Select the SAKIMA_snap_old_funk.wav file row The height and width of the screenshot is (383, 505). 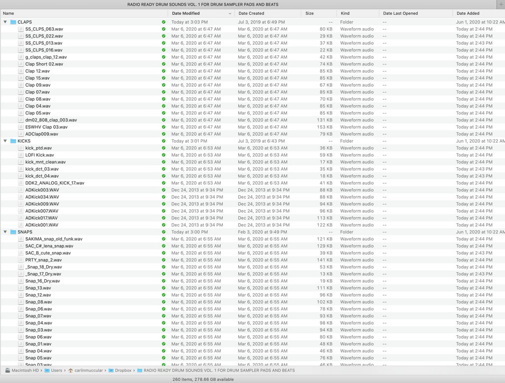[x=54, y=239]
